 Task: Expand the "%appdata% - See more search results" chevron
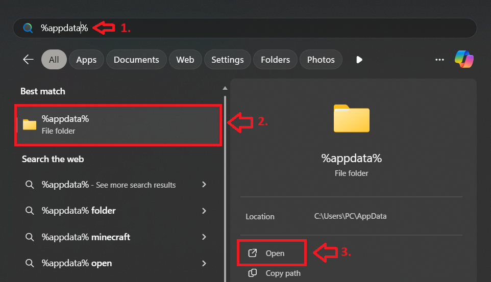coord(204,185)
